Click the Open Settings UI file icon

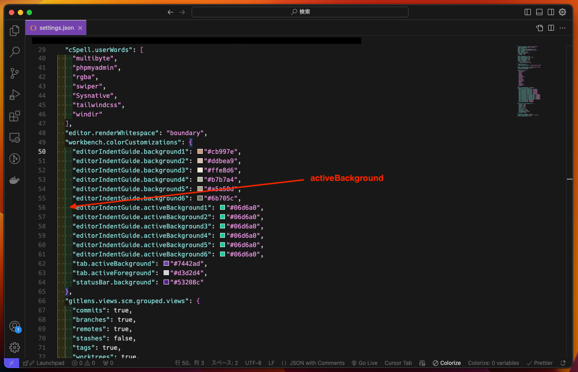coord(540,28)
